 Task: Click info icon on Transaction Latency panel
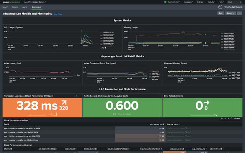pyautogui.click(x=77, y=96)
